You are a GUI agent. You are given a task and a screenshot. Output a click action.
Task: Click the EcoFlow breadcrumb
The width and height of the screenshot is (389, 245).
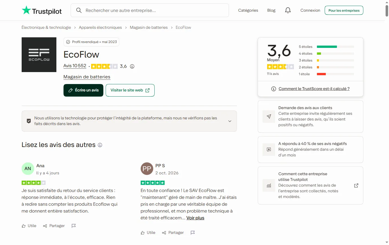[x=183, y=27]
